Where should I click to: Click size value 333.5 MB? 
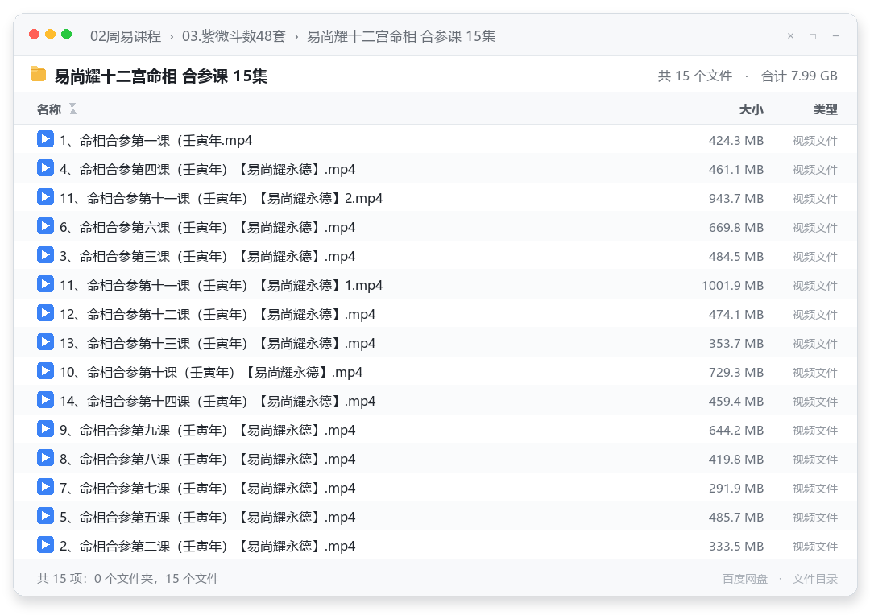[735, 546]
